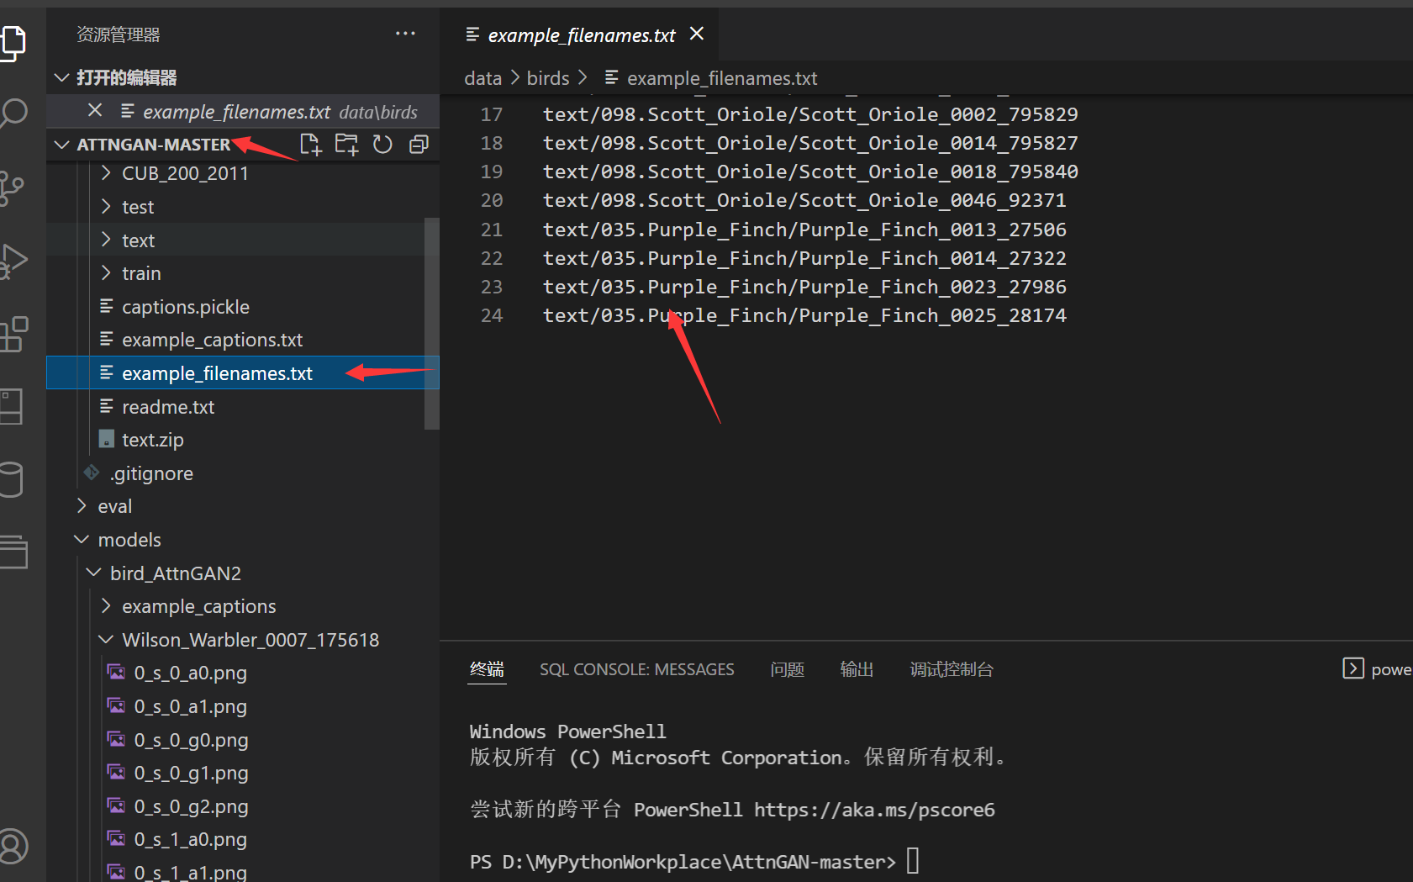Viewport: 1413px width, 882px height.
Task: Collapse the Wilson_Warbler_0007_175618 folder
Action: [106, 640]
